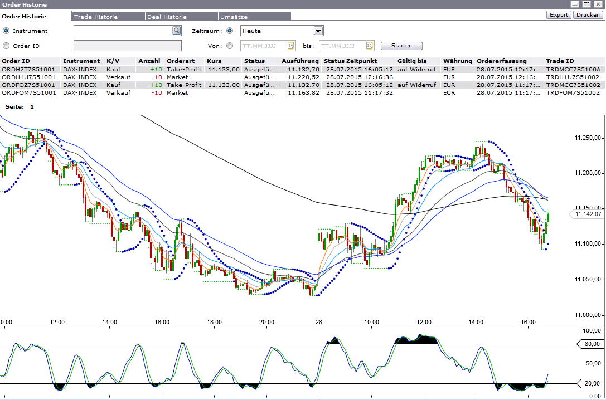
Task: Click the Export button
Action: click(559, 15)
